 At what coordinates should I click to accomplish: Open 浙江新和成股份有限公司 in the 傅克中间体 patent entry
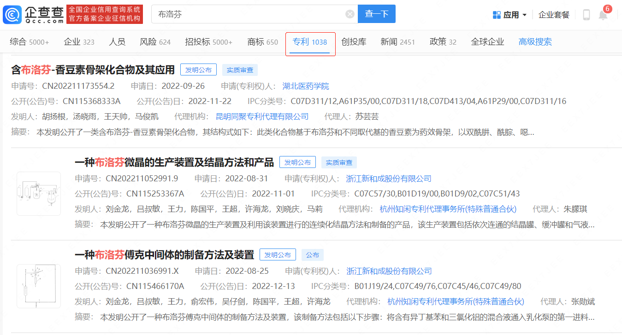tap(389, 271)
